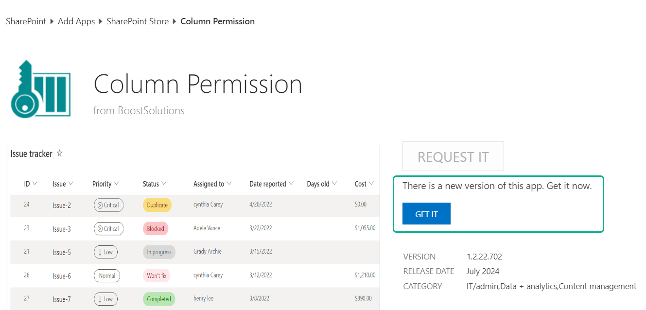This screenshot has height=310, width=646.
Task: Click the version number 1.2.22.702
Action: 484,257
